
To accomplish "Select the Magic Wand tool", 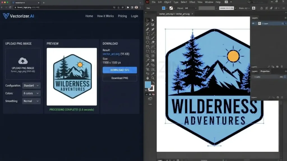I will (x=147, y=25).
